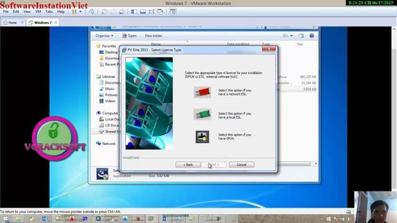The image size is (397, 223).
Task: Open the snapshot manager toolbar icon
Action: [x=122, y=12]
